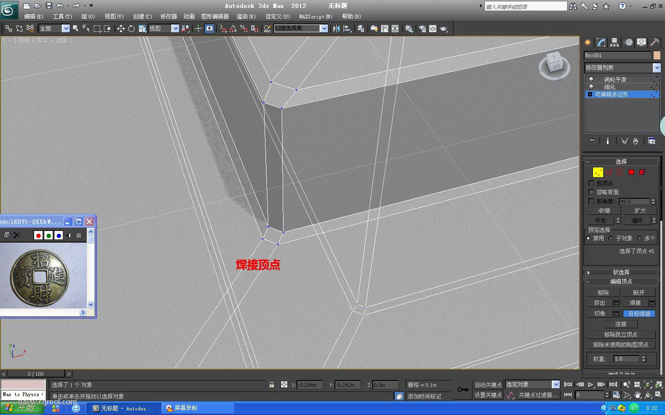Open the Hierarchy command panel tab

tap(614, 42)
